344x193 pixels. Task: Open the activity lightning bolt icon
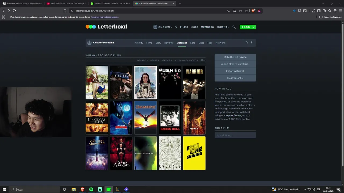click(176, 27)
